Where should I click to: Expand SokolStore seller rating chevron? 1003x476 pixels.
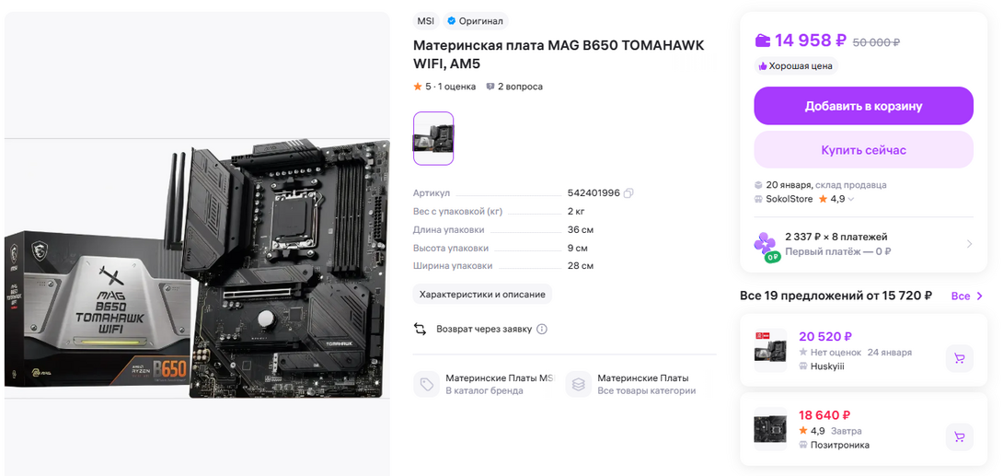point(851,200)
